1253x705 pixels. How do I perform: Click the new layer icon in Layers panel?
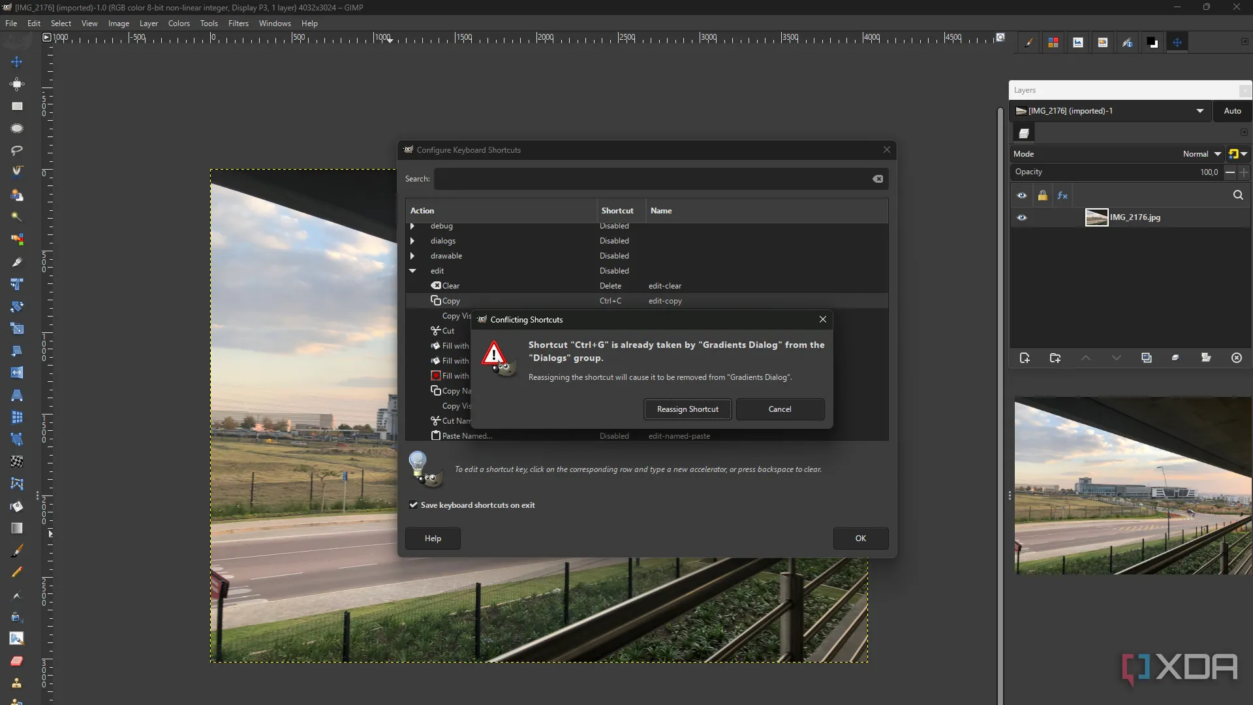tap(1024, 358)
